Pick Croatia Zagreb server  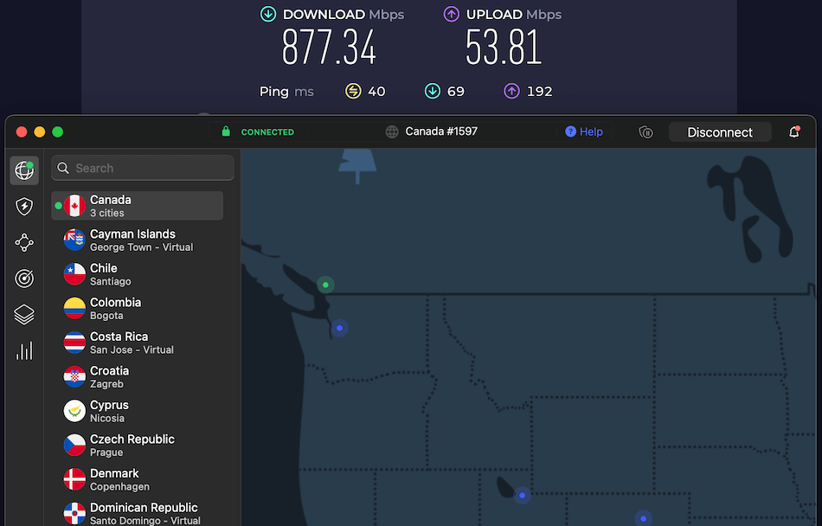[138, 376]
